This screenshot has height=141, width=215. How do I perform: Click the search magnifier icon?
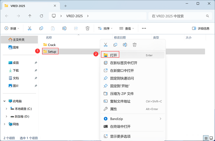tap(207, 16)
